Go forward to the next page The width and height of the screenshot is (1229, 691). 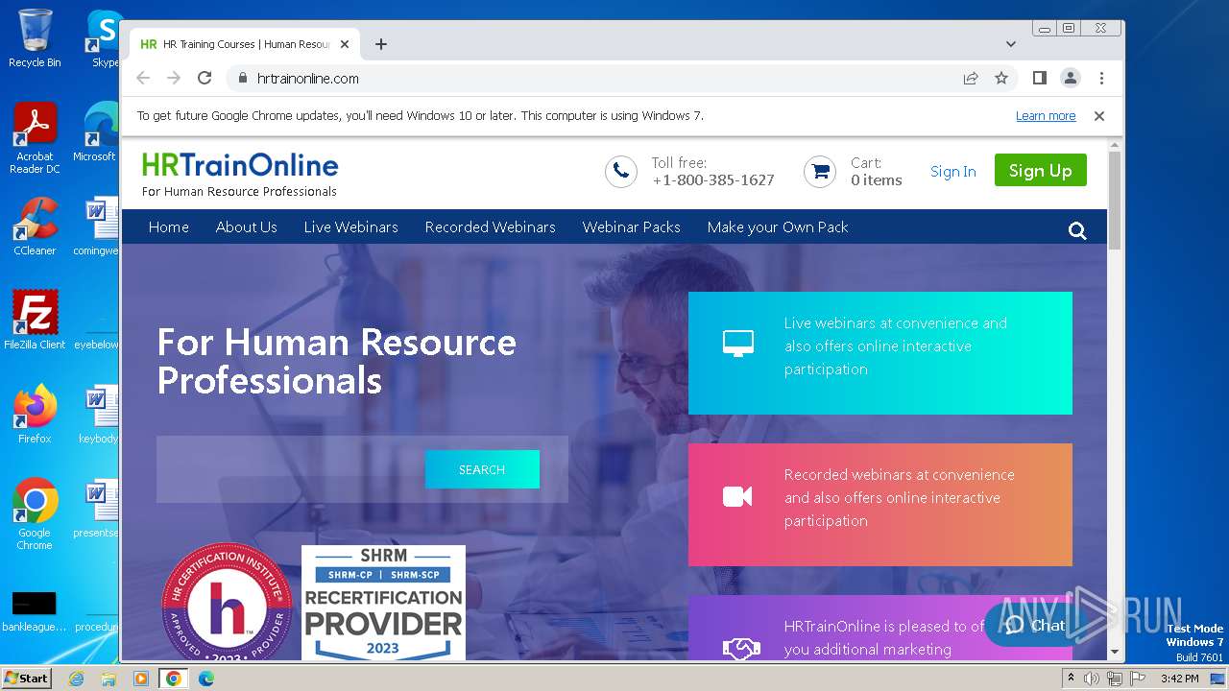[174, 79]
